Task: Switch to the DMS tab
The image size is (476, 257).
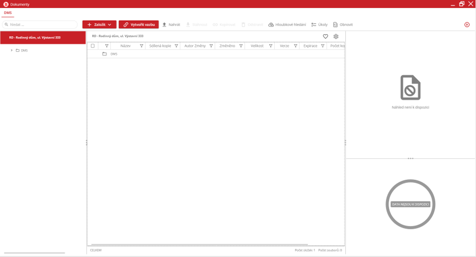Action: point(8,13)
